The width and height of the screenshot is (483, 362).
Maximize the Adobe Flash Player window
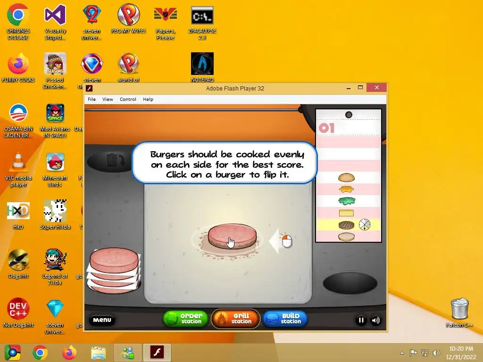coord(360,88)
